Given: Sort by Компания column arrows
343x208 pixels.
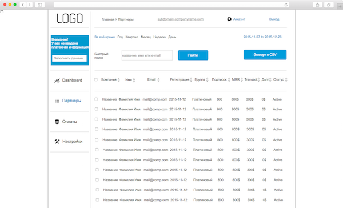Looking at the screenshot, I should coord(119,80).
